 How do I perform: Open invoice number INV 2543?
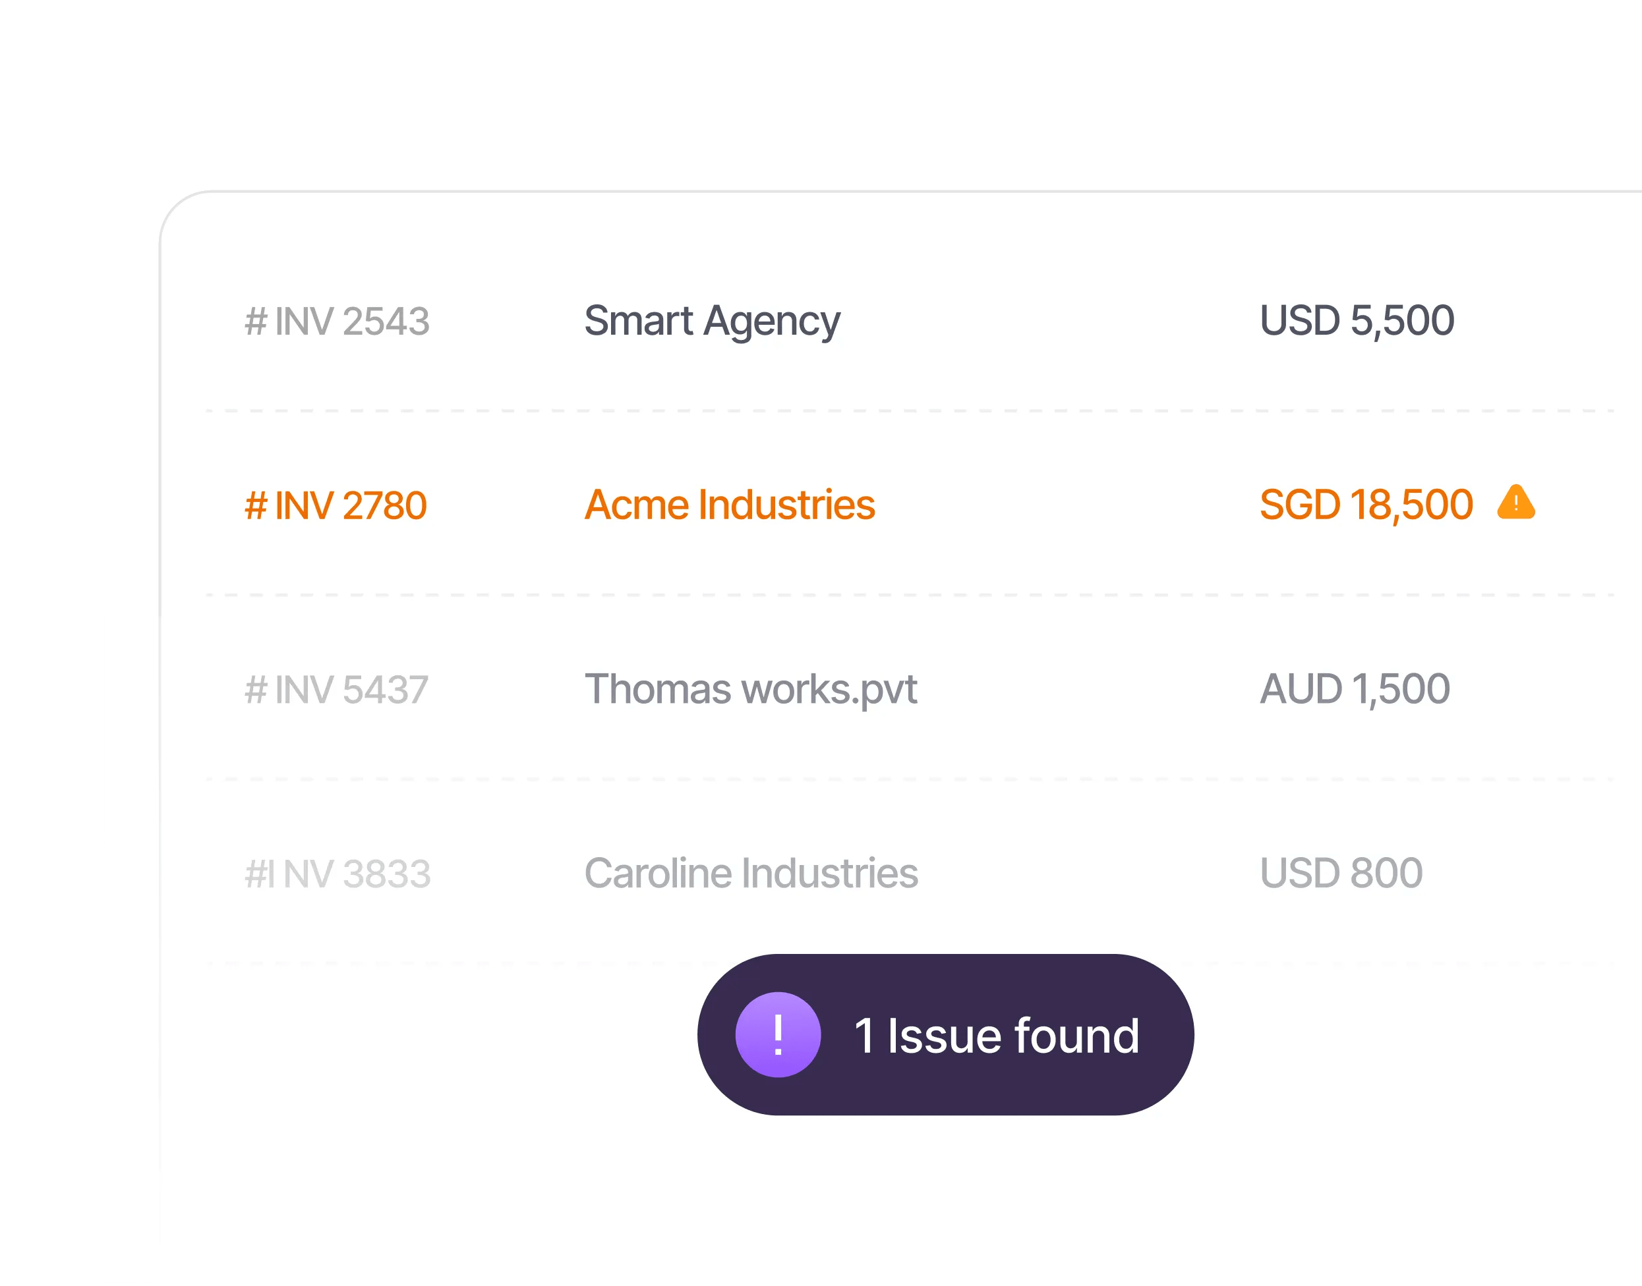click(x=337, y=321)
